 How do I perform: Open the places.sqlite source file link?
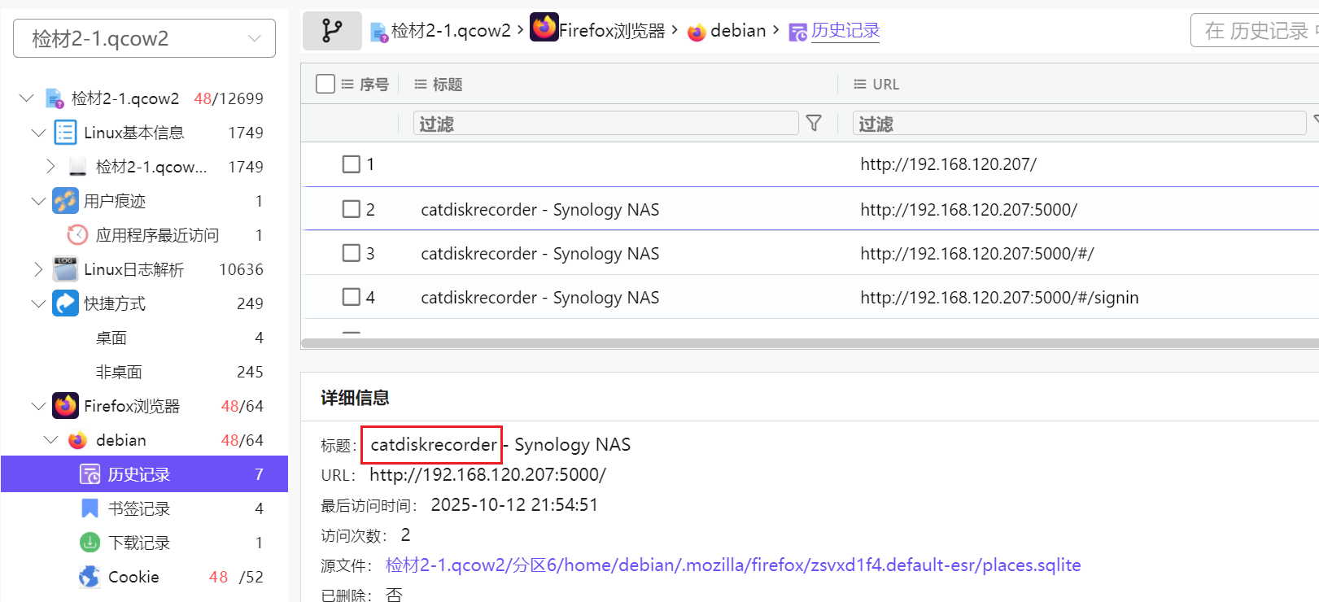click(732, 565)
